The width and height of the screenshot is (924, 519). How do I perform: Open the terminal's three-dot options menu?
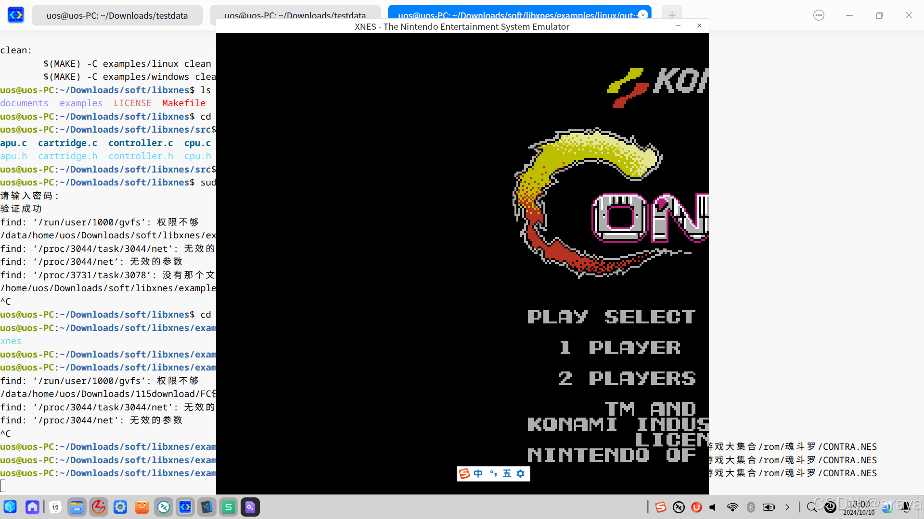pyautogui.click(x=819, y=15)
